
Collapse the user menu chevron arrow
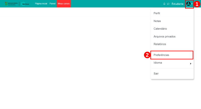pyautogui.click(x=192, y=4)
